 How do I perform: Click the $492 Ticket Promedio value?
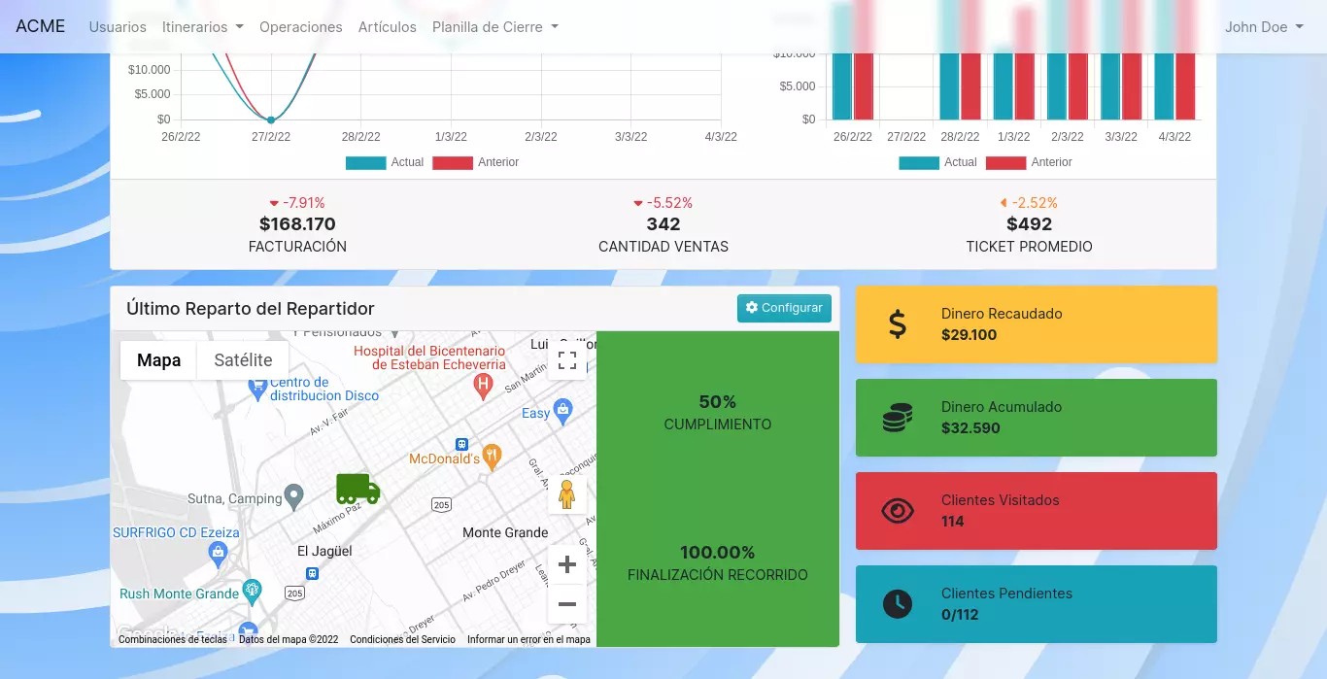click(1029, 224)
